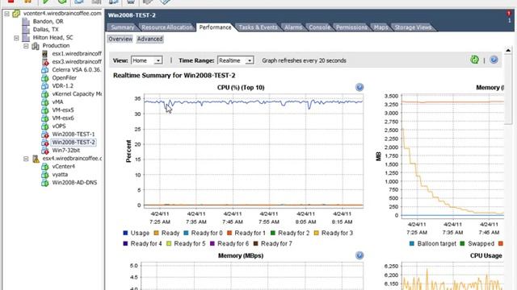Click the red alert icon in title bar
The height and width of the screenshot is (290, 517).
coord(509,14)
